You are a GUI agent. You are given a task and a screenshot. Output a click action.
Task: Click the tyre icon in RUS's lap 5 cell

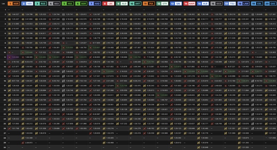(36, 29)
